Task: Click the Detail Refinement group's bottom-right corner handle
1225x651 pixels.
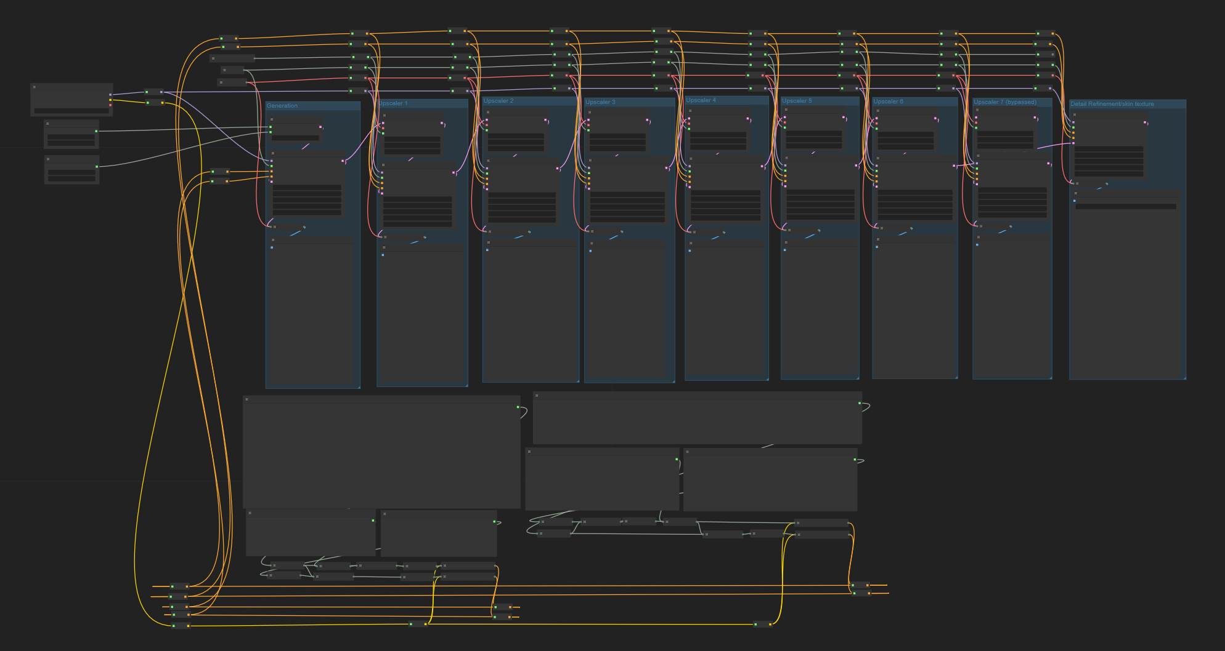Action: [1184, 377]
